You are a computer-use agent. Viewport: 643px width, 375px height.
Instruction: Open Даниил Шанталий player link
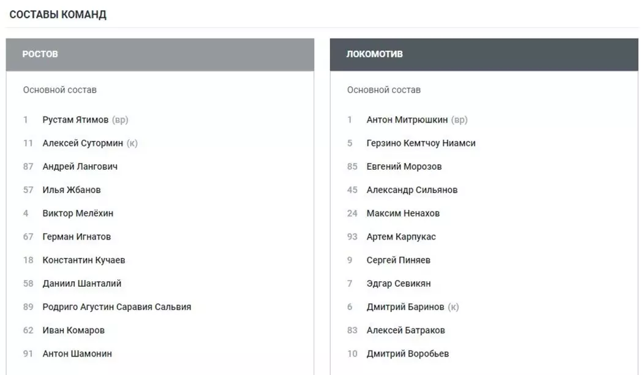[81, 284]
